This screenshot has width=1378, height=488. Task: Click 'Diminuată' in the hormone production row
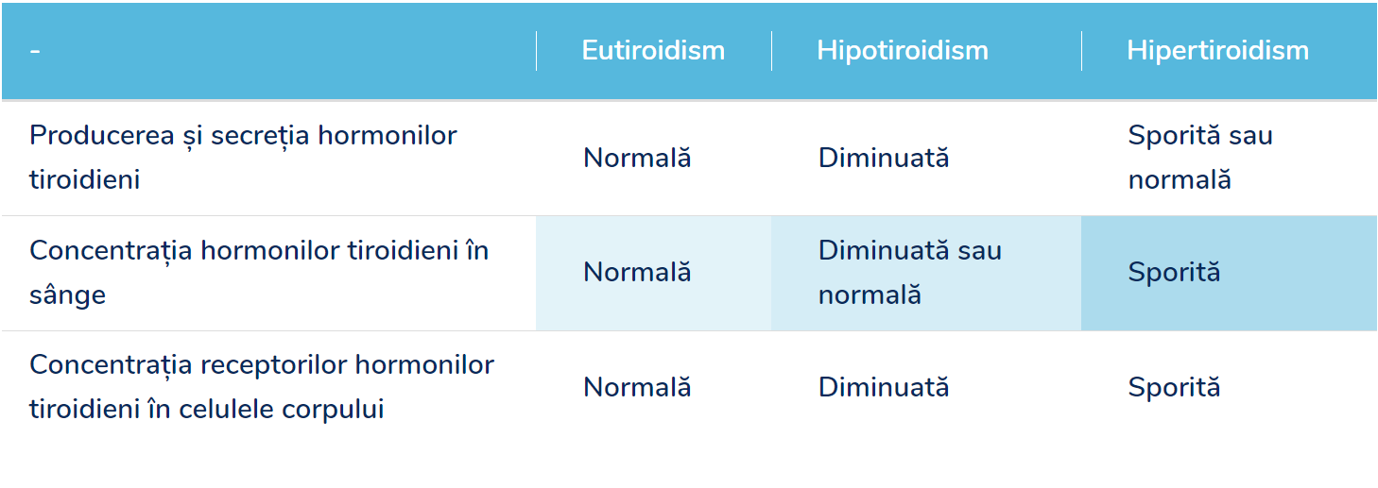coord(884,158)
